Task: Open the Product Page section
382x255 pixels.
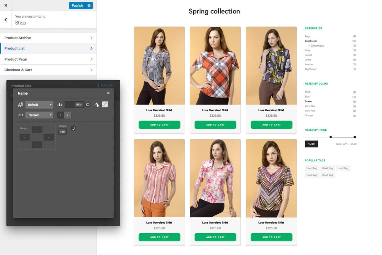Action: (x=48, y=59)
